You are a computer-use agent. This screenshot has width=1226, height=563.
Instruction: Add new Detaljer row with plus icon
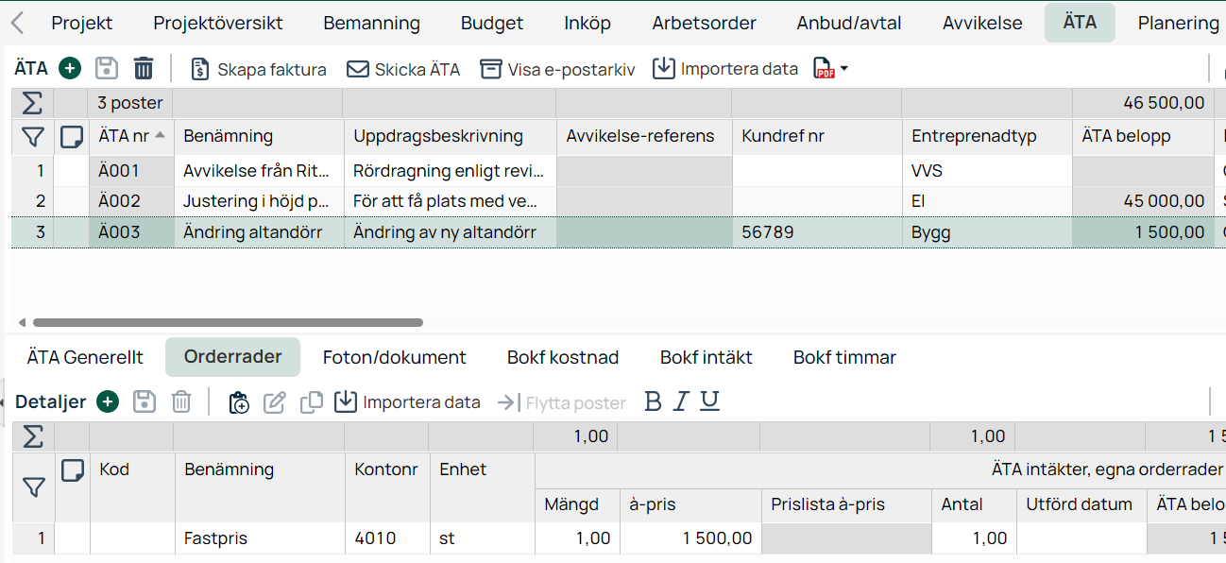pos(109,401)
